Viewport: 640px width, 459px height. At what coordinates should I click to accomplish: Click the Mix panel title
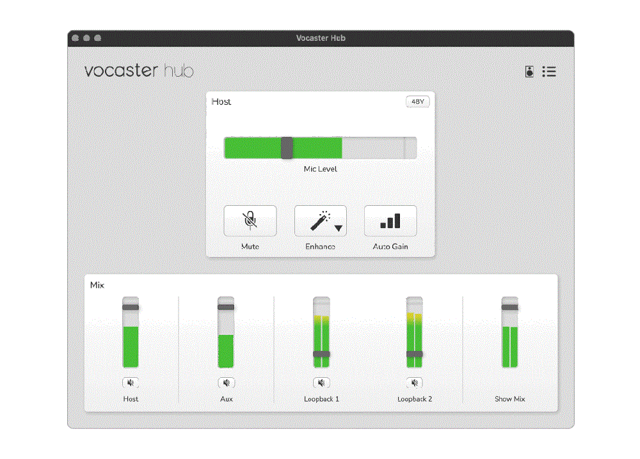click(x=97, y=285)
